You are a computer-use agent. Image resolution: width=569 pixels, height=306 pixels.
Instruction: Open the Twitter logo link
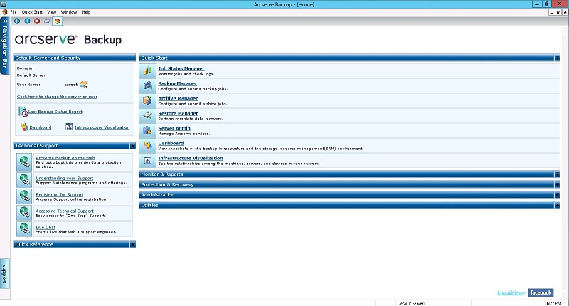coord(511,292)
